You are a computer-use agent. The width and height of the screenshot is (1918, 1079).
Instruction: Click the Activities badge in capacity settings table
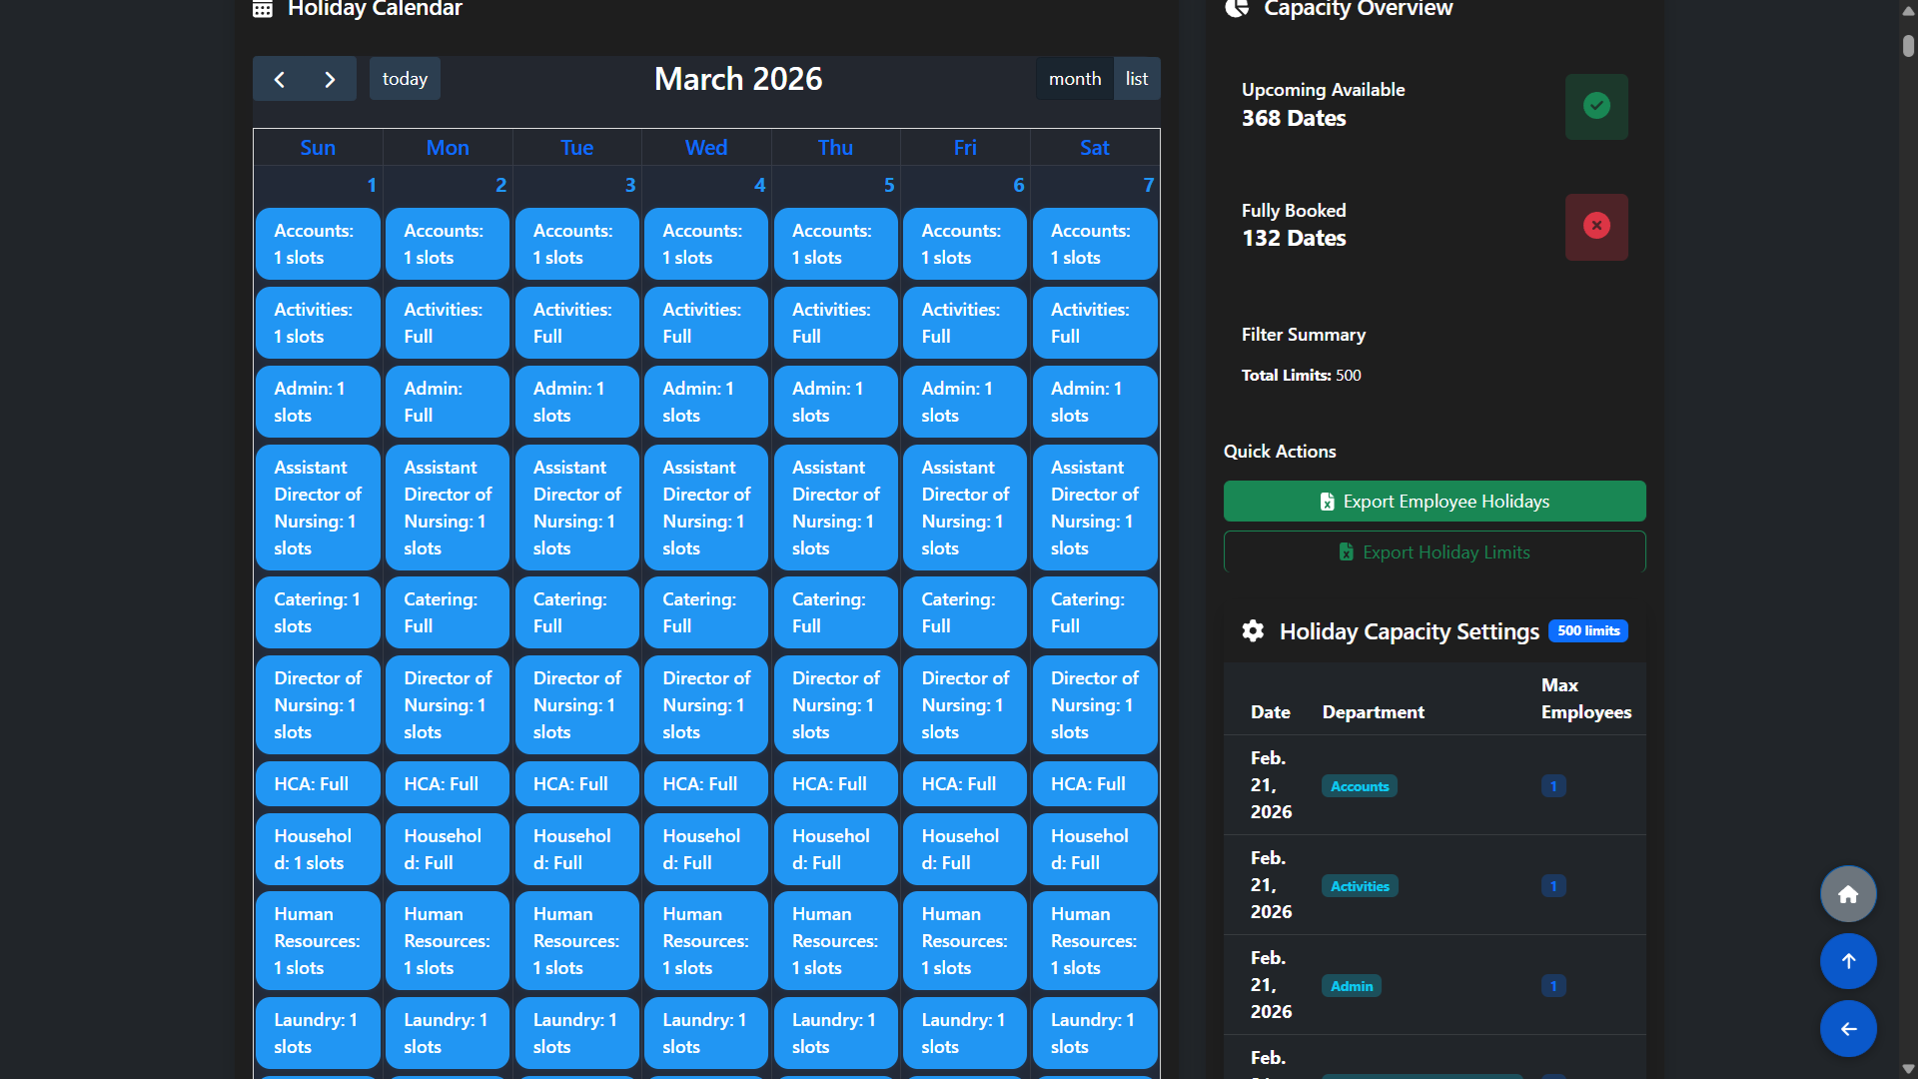pyautogui.click(x=1359, y=885)
